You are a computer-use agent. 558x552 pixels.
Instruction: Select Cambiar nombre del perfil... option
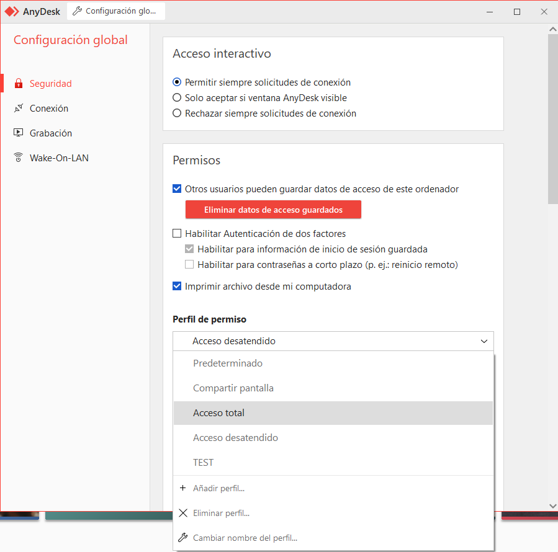click(333, 537)
